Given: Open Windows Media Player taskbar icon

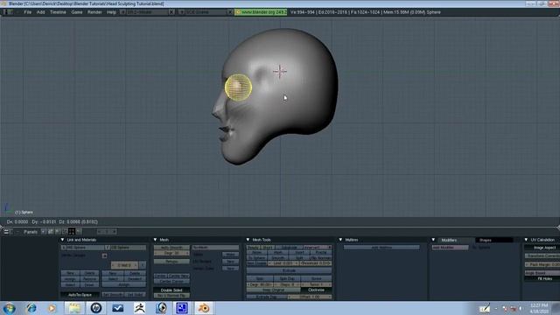Looking at the screenshot, I should point(52,308).
